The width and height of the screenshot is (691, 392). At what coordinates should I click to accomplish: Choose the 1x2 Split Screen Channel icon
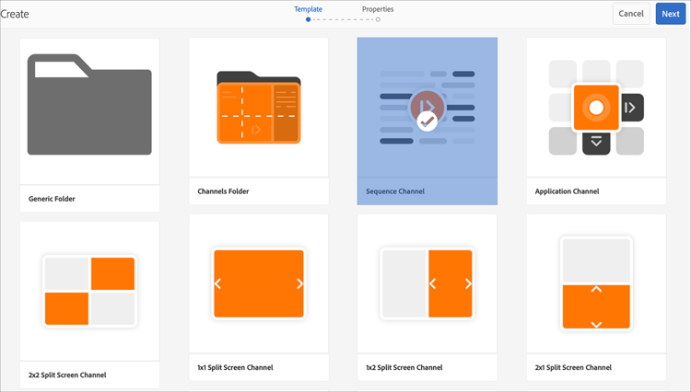click(427, 283)
